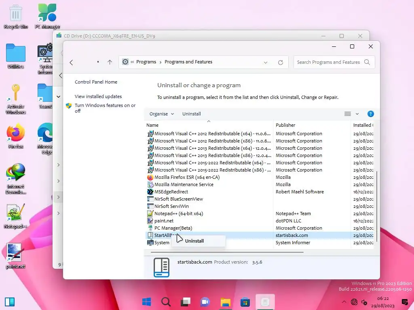Select NirSoft ServiWin entry
Screen dimensions: 414x310
click(260, 206)
